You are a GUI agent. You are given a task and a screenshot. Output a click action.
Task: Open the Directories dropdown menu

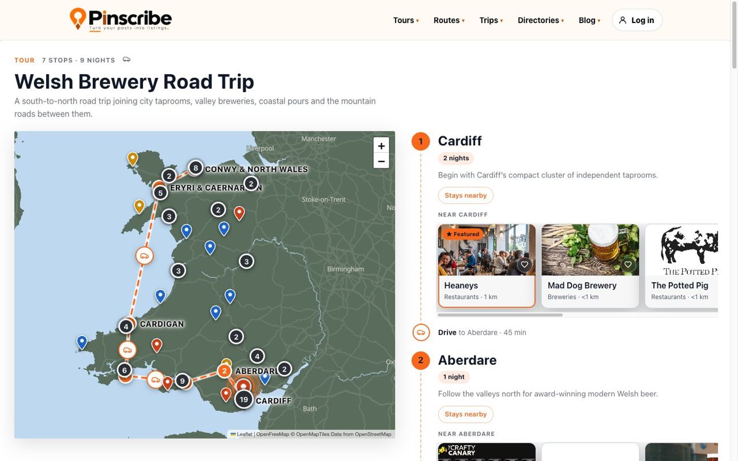click(x=541, y=20)
